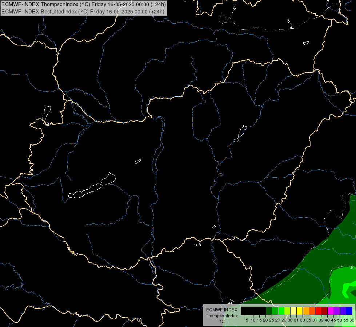
Task: Click the BestLiftedIndex title line at top
Action: point(83,12)
